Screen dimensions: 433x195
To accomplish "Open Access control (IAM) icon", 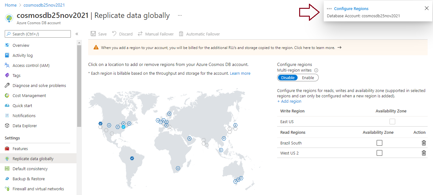I will [7, 65].
